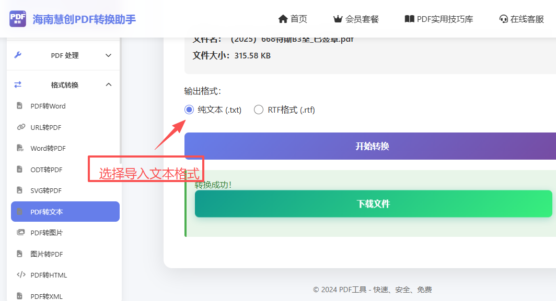Open the PDF实用技巧库 navigation item
The width and height of the screenshot is (556, 301).
pyautogui.click(x=439, y=19)
